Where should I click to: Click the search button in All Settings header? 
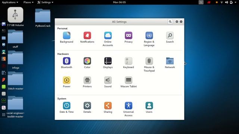tap(170, 22)
